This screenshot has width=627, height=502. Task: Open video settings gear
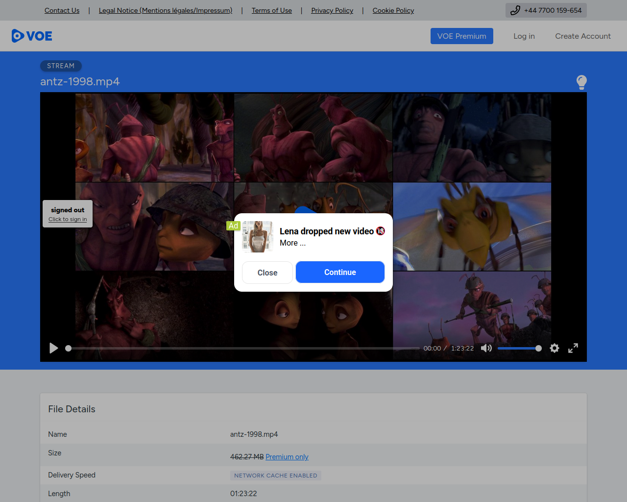(x=555, y=348)
